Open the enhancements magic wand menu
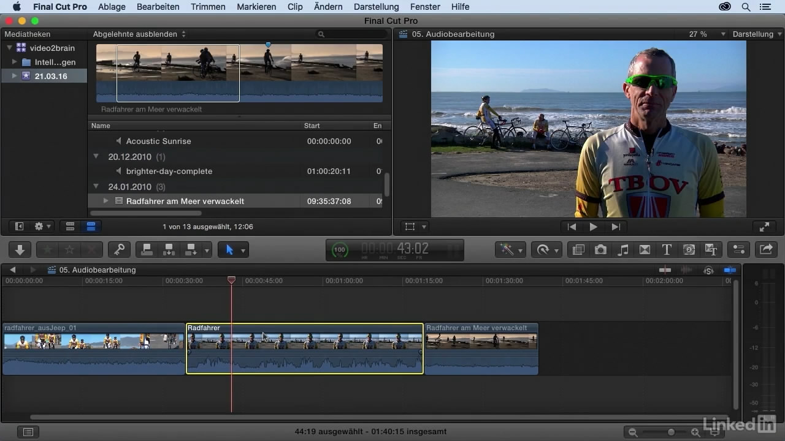Image resolution: width=785 pixels, height=441 pixels. (x=510, y=250)
